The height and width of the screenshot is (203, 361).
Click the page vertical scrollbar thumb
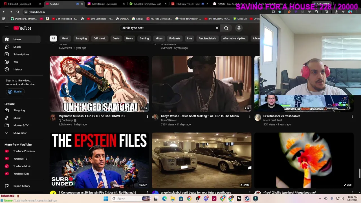[x=359, y=173]
